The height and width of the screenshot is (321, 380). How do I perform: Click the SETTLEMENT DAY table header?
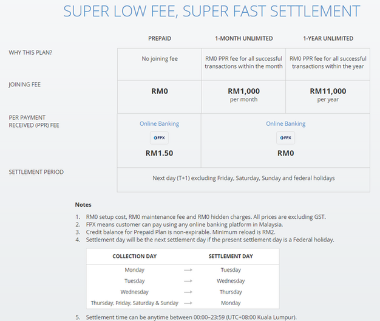(231, 256)
